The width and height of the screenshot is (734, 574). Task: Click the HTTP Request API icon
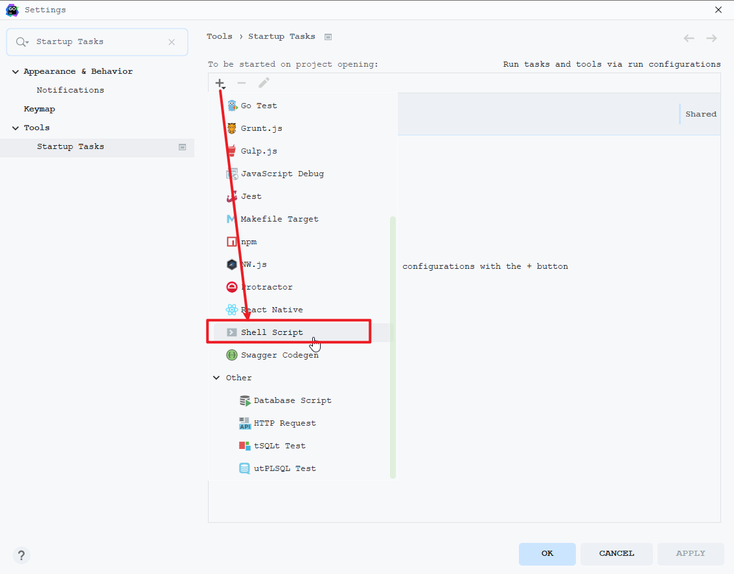(245, 423)
